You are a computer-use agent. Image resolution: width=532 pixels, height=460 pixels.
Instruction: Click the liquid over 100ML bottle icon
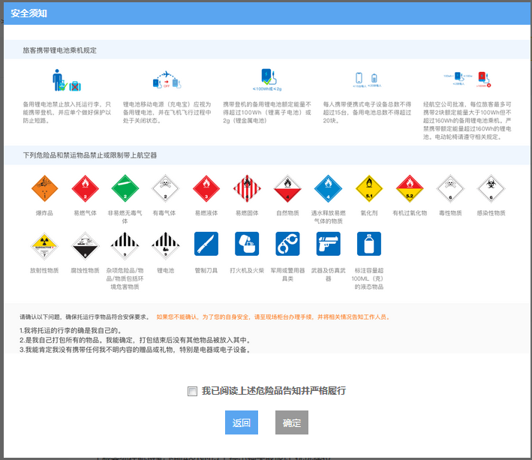369,244
